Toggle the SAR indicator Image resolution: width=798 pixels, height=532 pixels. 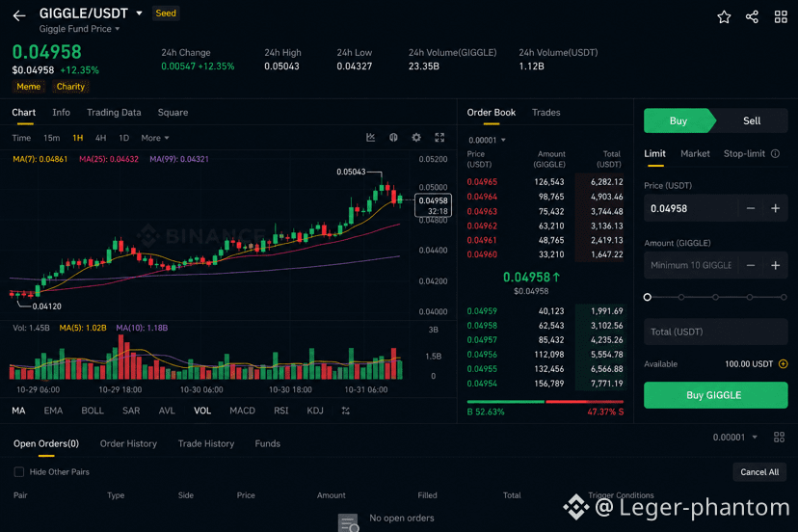point(131,411)
